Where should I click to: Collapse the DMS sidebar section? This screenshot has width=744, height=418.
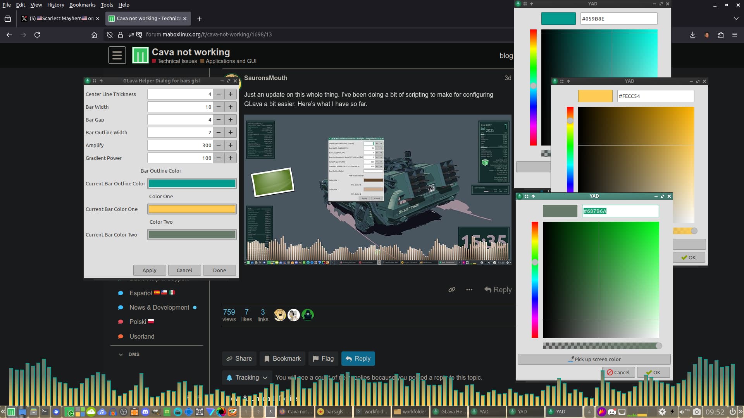pyautogui.click(x=121, y=355)
